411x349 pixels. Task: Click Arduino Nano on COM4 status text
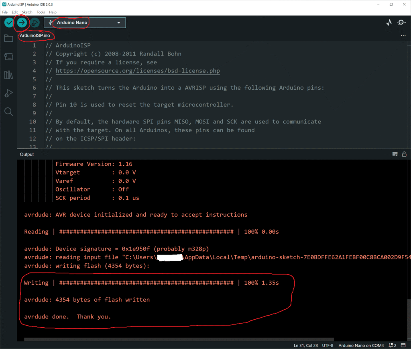click(x=361, y=345)
